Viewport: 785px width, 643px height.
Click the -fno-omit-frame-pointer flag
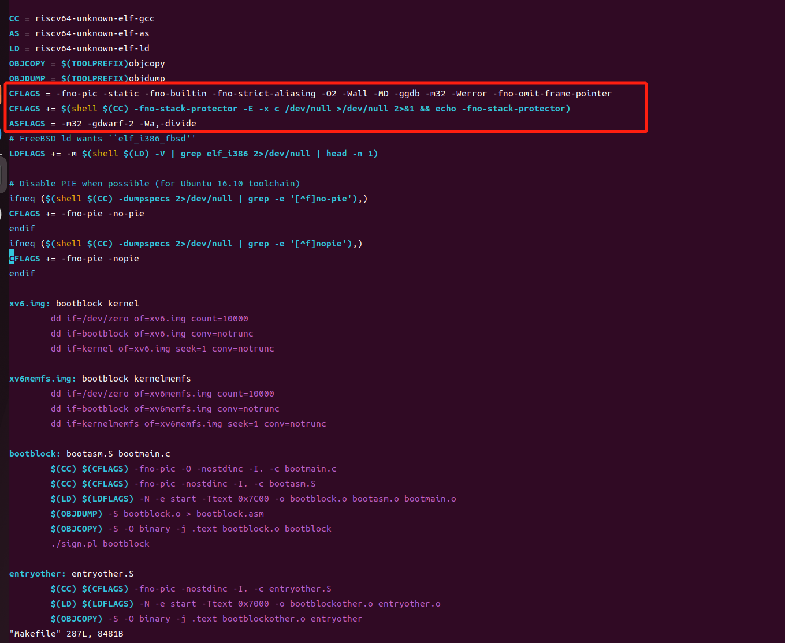552,94
